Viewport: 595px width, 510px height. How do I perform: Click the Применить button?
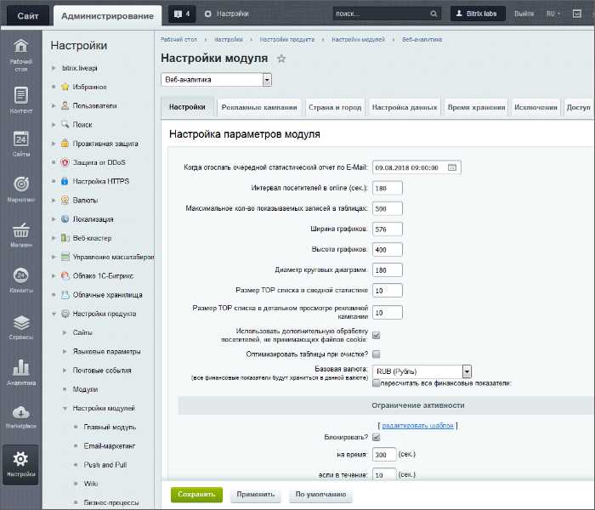[x=255, y=495]
